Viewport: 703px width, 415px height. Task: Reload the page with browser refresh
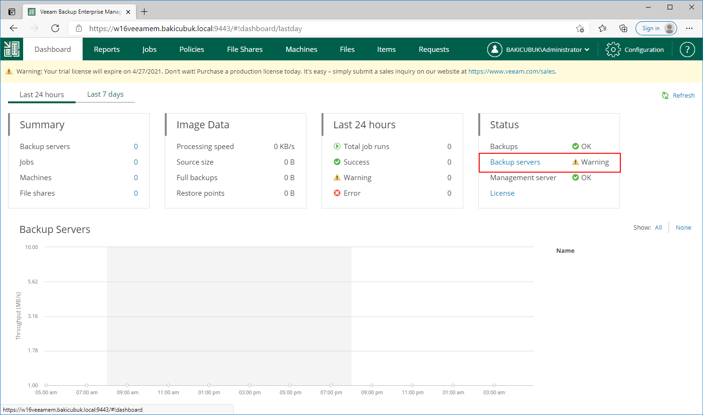(x=55, y=28)
